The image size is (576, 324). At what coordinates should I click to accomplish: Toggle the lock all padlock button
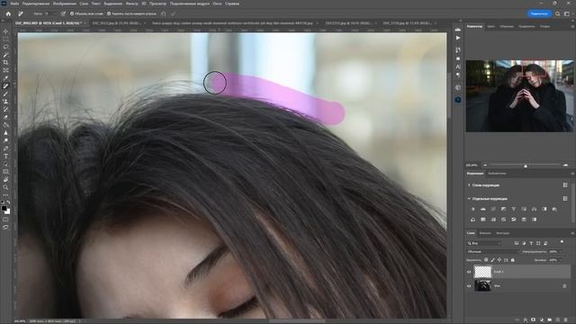pos(513,260)
